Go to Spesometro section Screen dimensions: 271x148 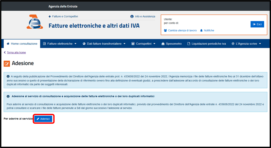pyautogui.click(x=174, y=44)
